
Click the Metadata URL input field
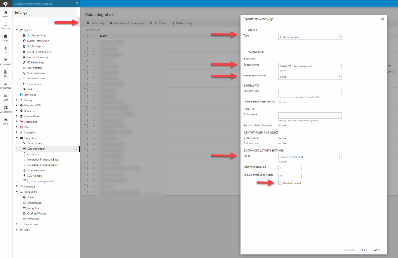(x=310, y=92)
